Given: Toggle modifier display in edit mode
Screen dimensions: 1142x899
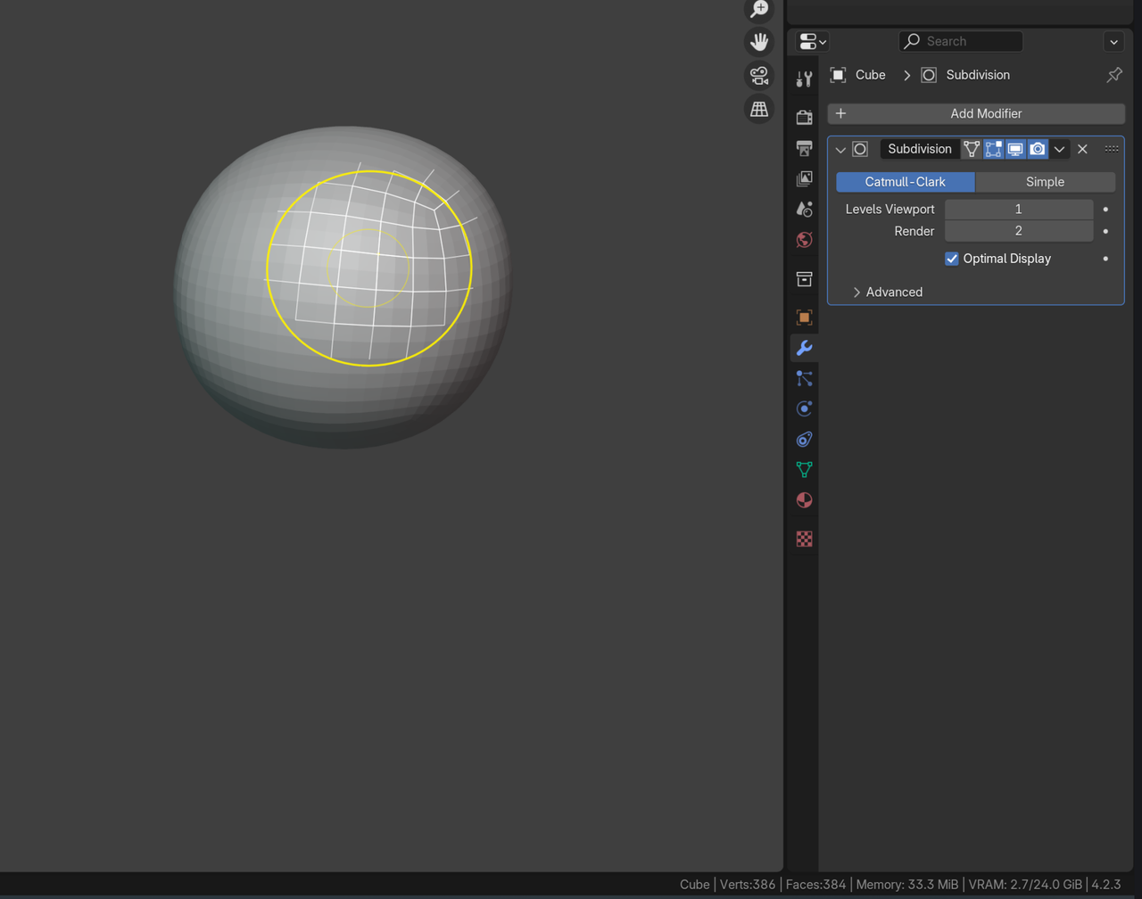Looking at the screenshot, I should tap(993, 149).
